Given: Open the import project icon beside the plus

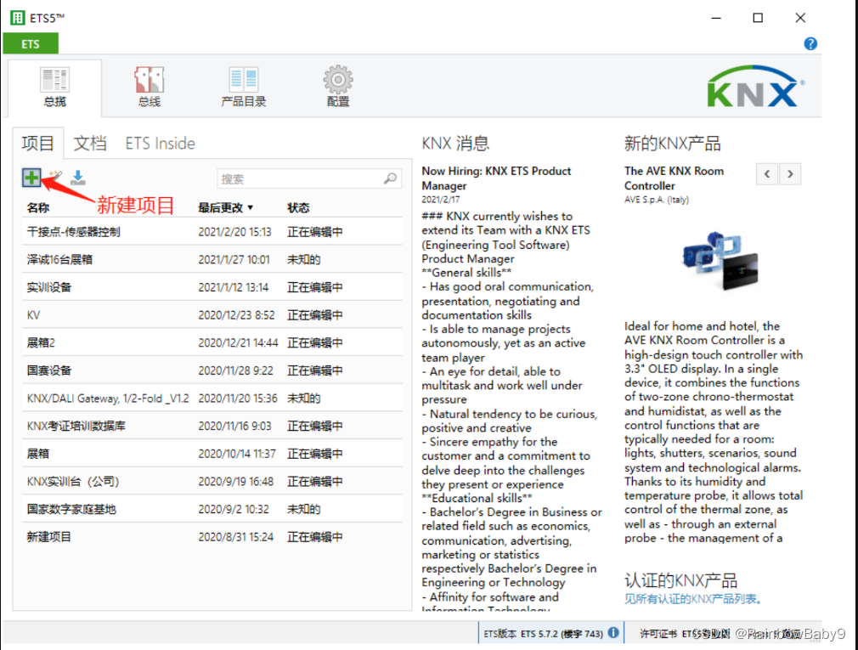Looking at the screenshot, I should point(76,178).
